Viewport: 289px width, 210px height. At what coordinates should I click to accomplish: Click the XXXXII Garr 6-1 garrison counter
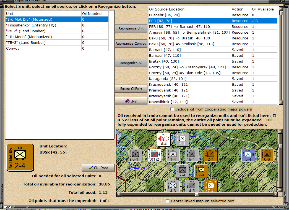point(135,155)
